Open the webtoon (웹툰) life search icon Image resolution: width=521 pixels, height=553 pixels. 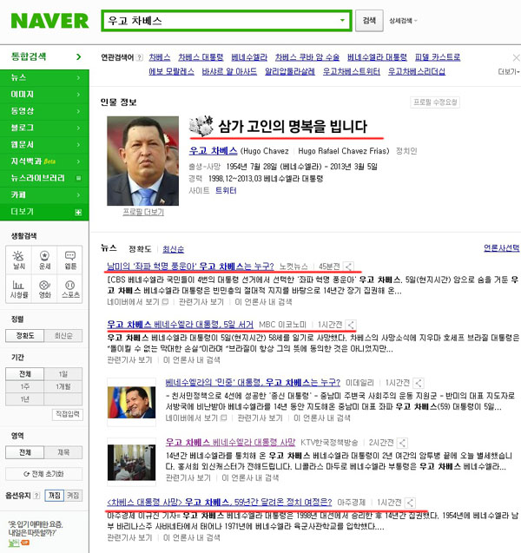(69, 260)
